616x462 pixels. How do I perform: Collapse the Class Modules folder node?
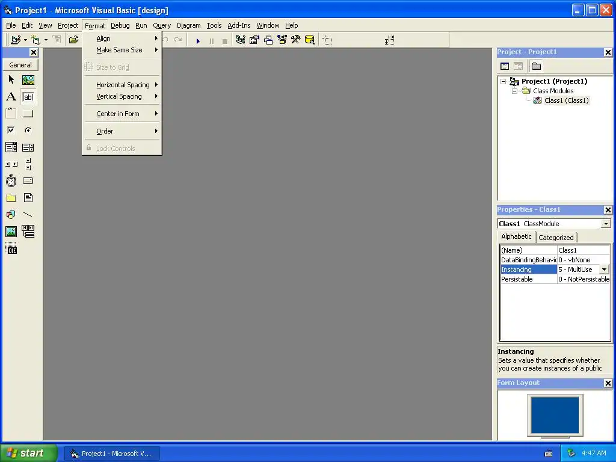tap(515, 91)
